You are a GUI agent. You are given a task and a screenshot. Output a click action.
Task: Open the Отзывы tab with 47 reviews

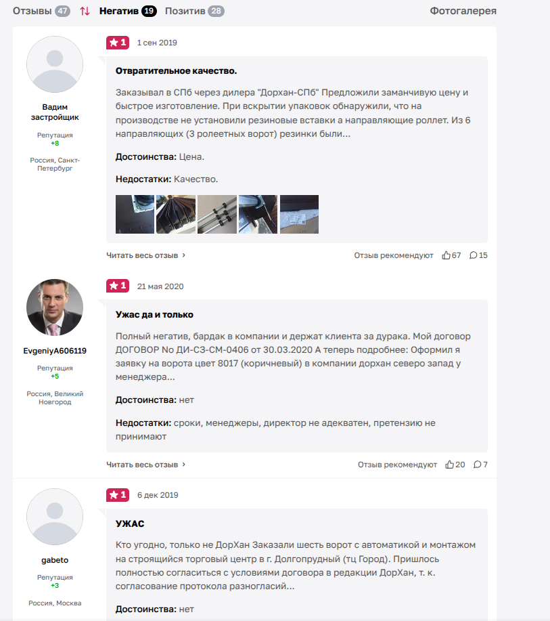click(41, 11)
